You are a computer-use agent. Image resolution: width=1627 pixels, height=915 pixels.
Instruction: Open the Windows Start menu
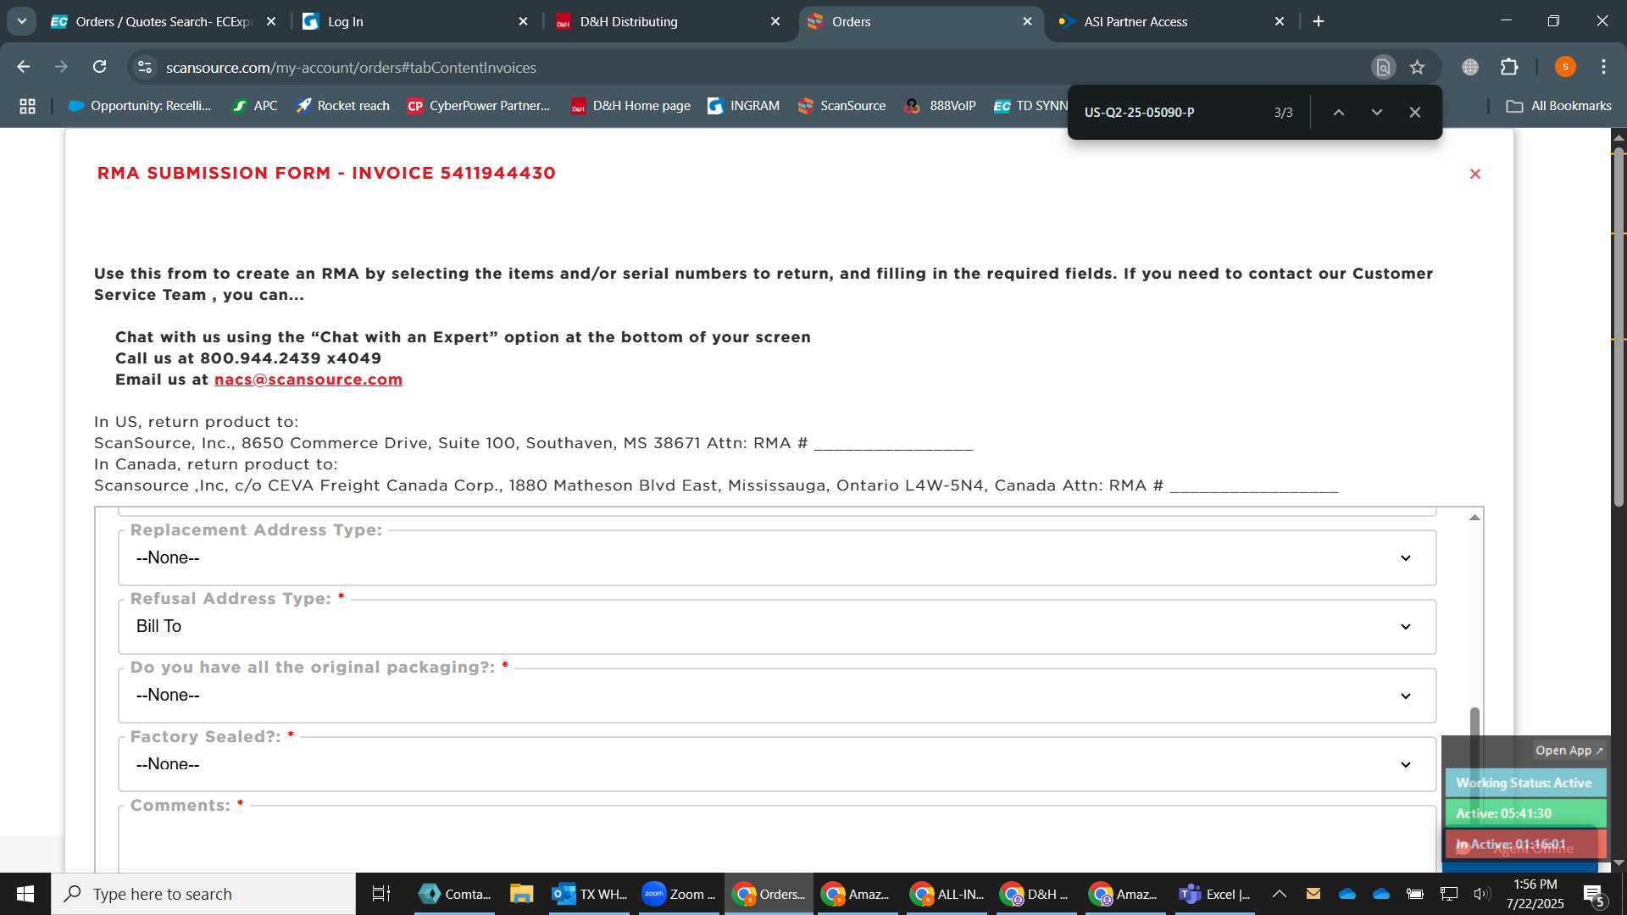pos(25,894)
